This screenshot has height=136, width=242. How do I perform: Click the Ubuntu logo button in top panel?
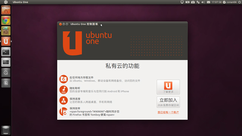tap(6, 2)
